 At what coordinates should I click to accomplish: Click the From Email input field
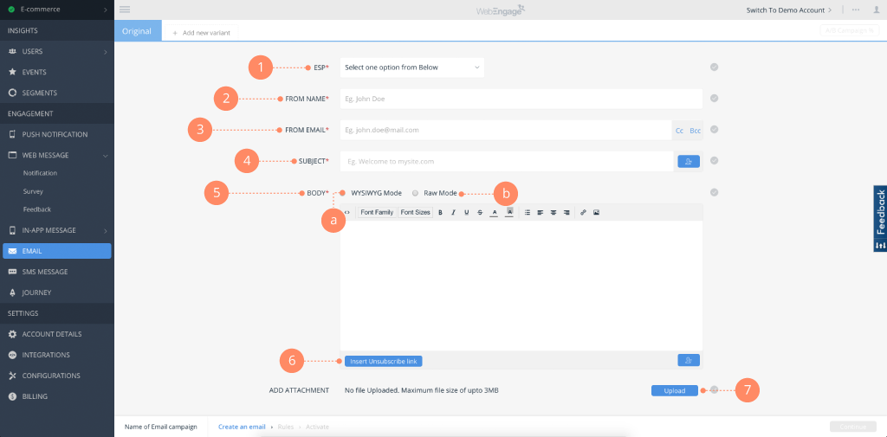[x=506, y=130]
